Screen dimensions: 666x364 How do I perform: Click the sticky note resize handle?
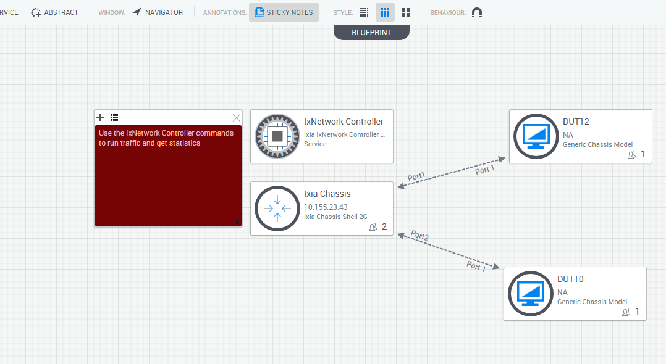237,222
